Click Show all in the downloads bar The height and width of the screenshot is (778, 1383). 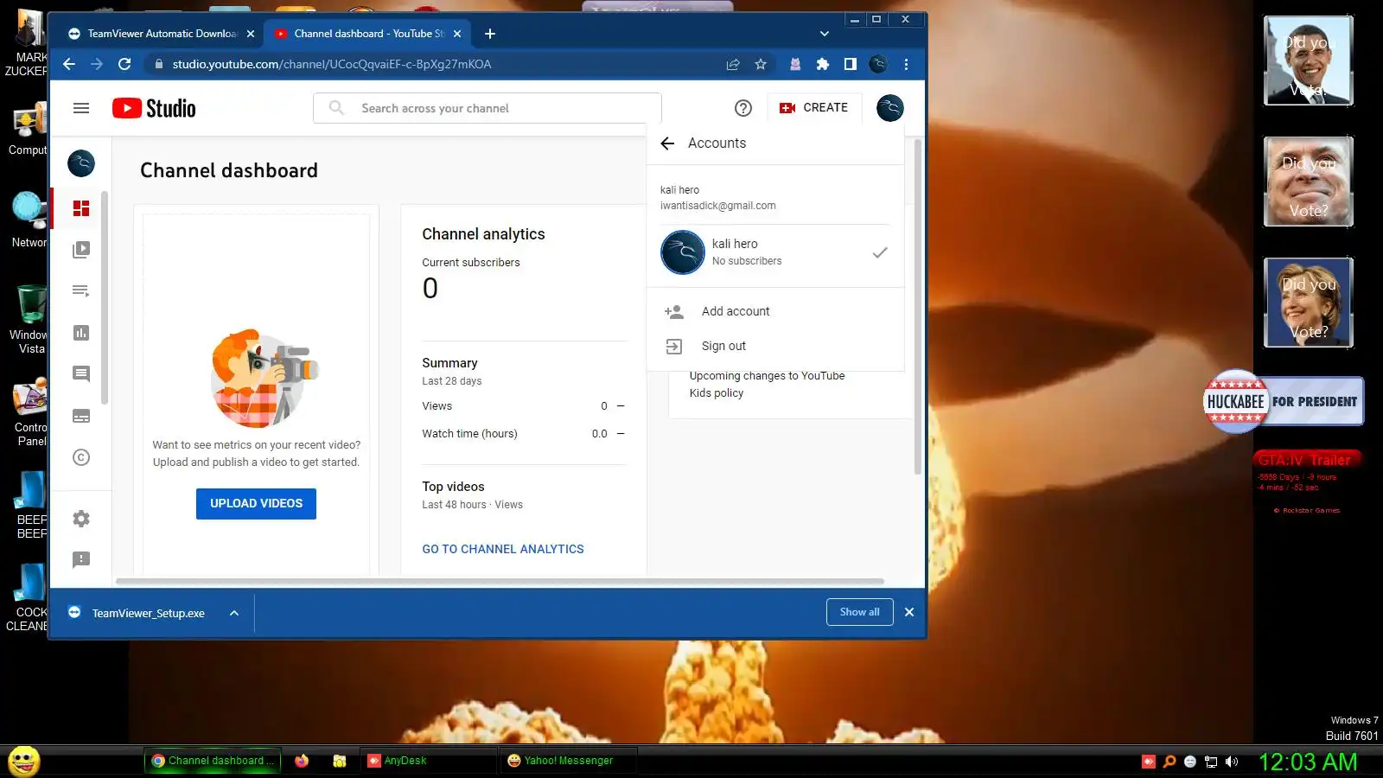point(860,612)
